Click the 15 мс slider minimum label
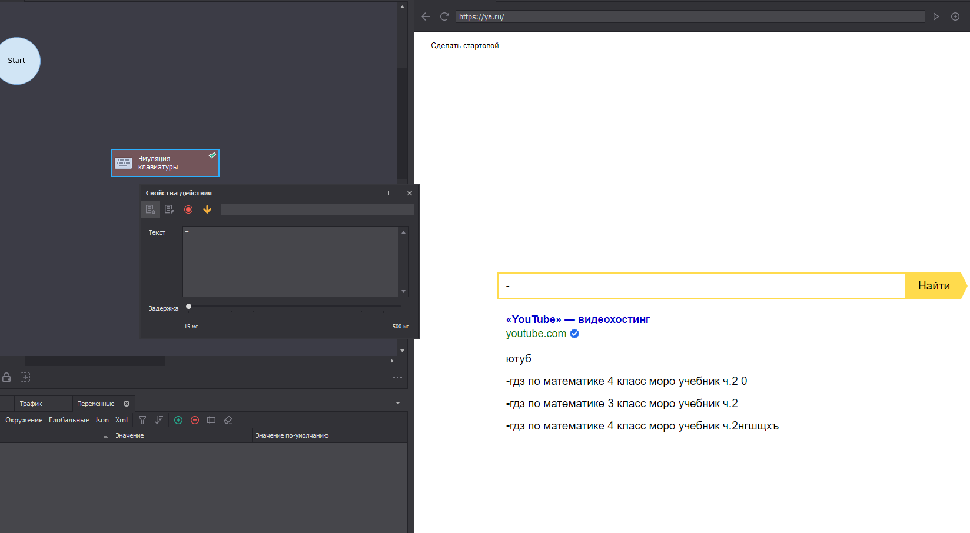Screen dimensions: 970x533 coord(191,327)
